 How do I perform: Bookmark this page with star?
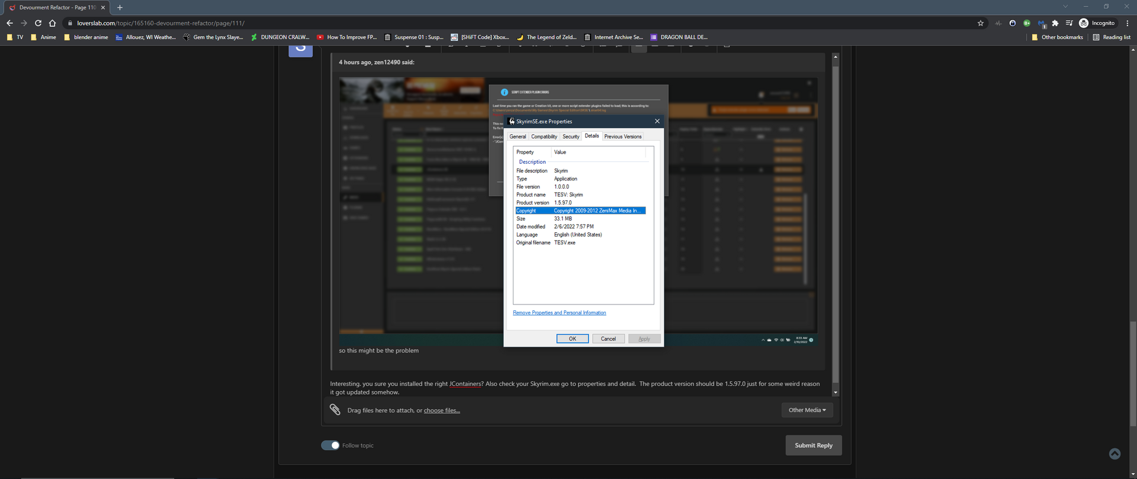click(981, 23)
